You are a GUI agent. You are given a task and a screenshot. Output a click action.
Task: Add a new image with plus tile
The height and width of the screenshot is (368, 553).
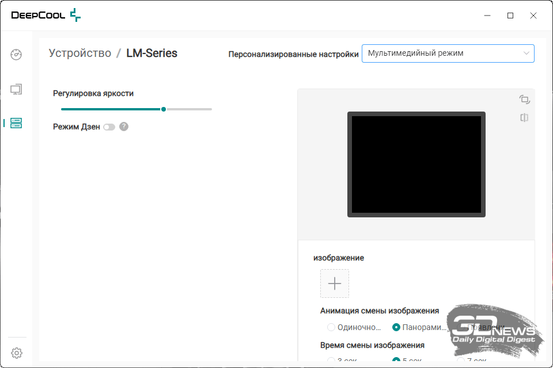tap(335, 283)
